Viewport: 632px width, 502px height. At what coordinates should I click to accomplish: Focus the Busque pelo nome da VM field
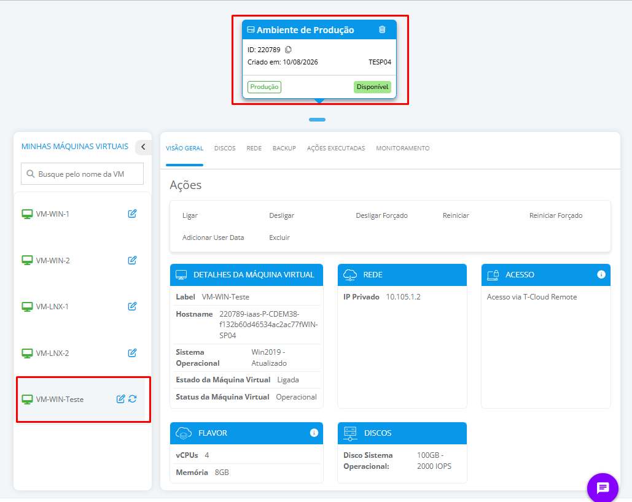coord(82,174)
